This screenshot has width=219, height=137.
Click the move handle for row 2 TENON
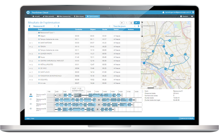click(x=30, y=47)
